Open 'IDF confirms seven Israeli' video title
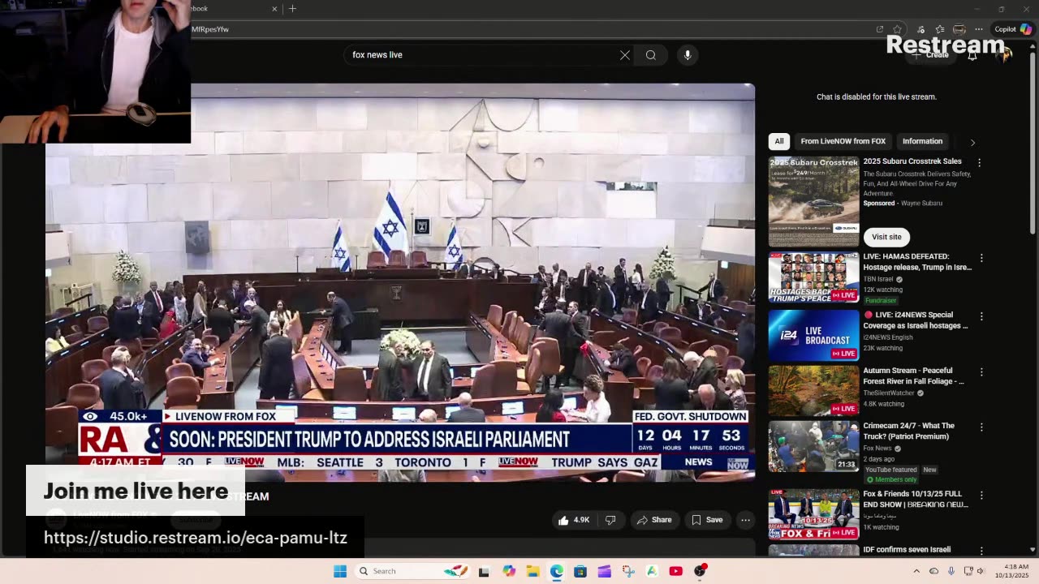 click(907, 549)
